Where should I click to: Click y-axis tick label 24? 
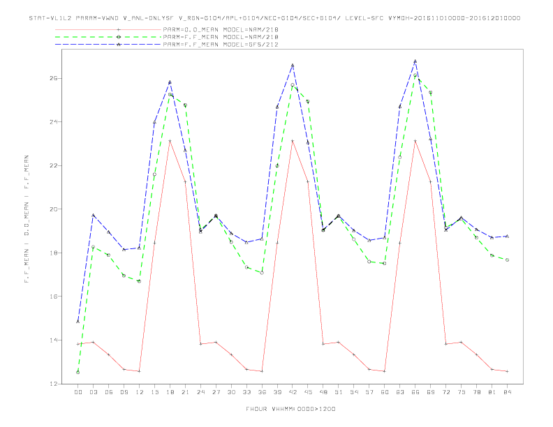[x=53, y=122]
